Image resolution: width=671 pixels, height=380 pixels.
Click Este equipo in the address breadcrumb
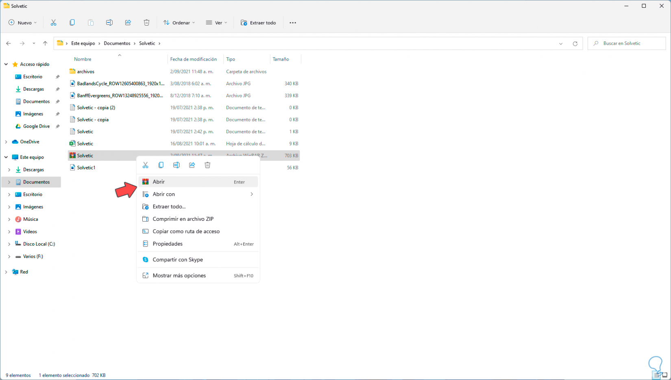tap(83, 43)
